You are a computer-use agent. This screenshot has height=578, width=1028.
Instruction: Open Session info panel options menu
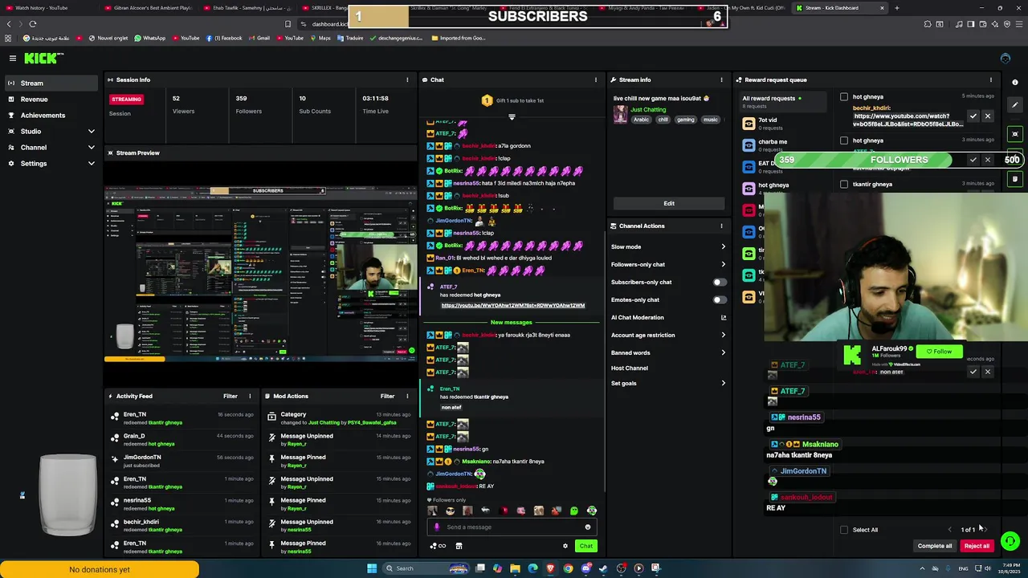point(407,79)
